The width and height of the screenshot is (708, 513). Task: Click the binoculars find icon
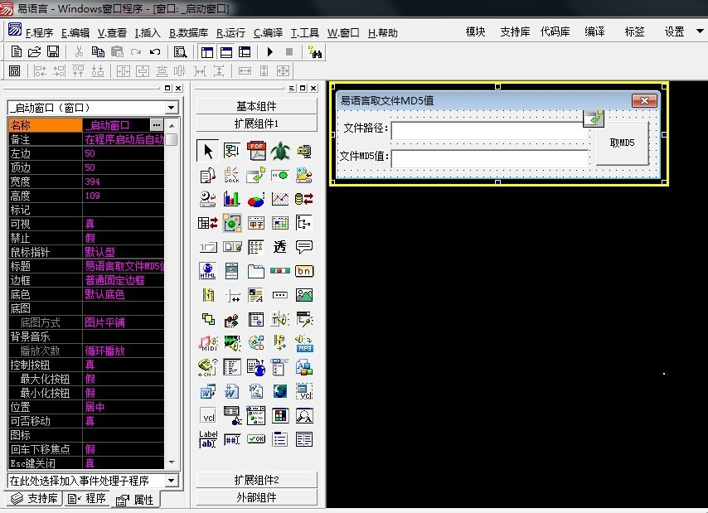[x=315, y=52]
